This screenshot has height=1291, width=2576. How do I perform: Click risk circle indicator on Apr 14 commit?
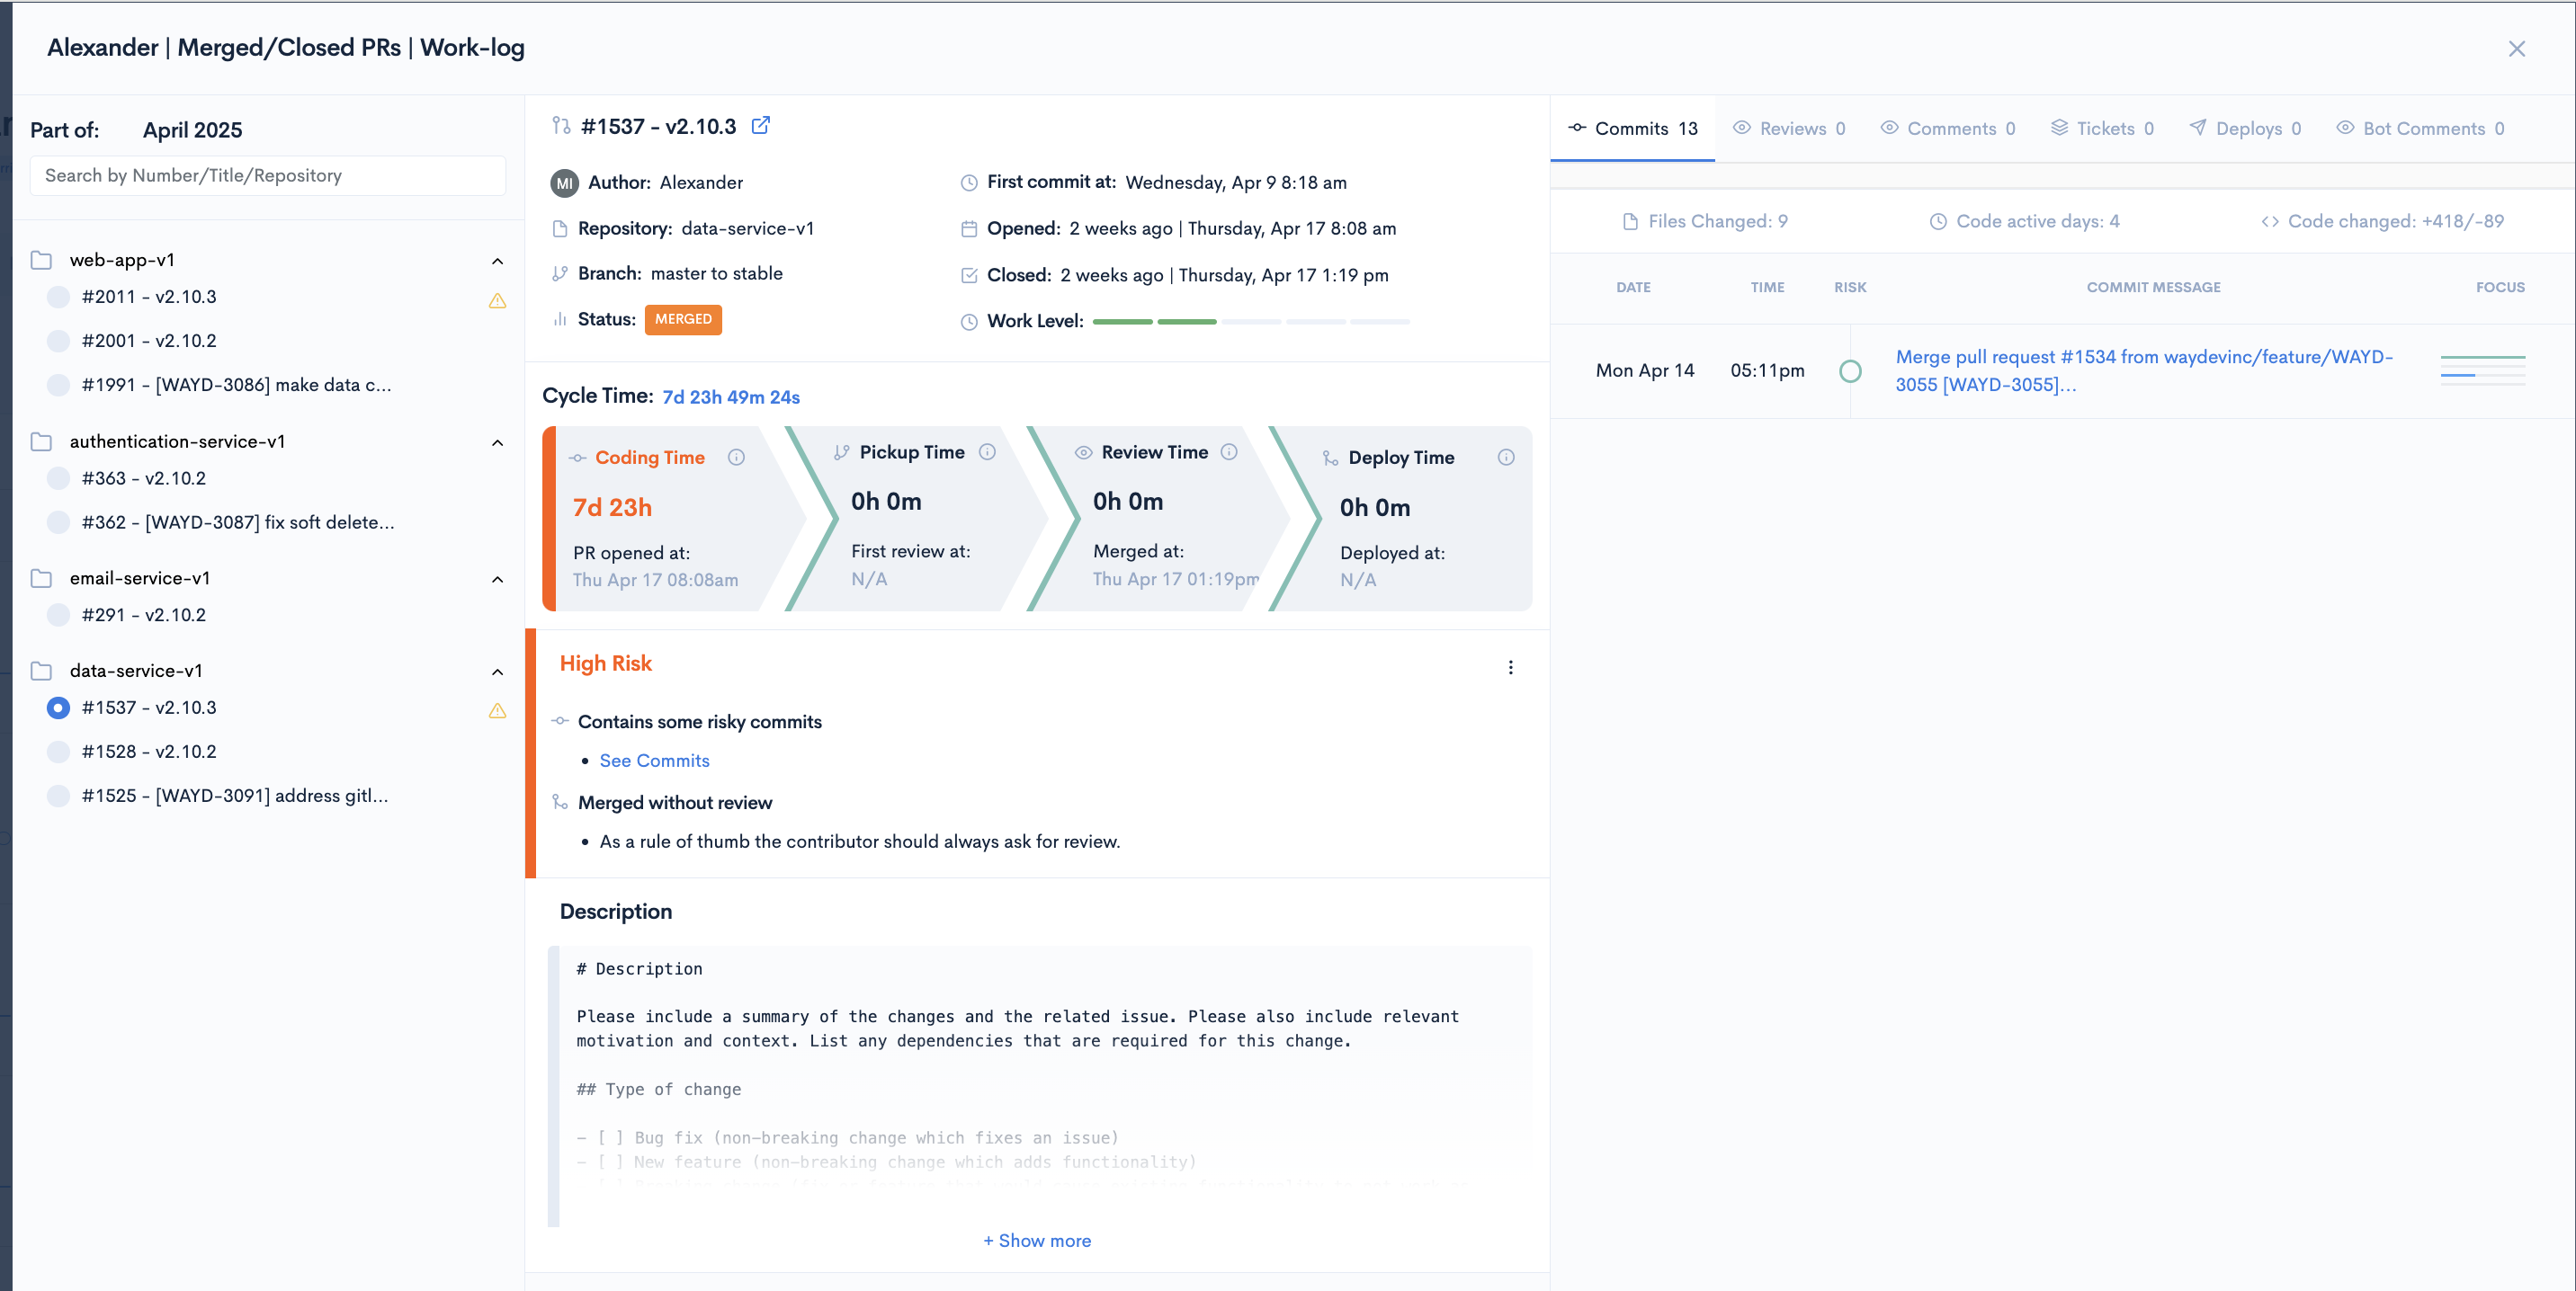coord(1850,370)
